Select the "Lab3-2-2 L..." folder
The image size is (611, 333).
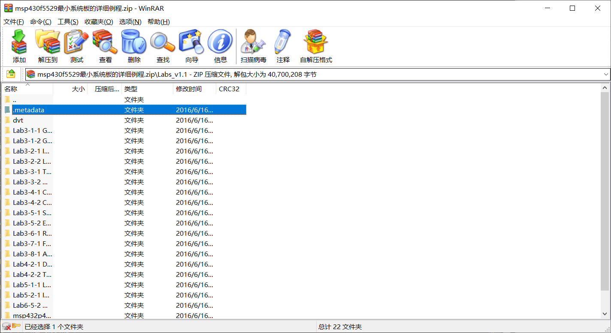click(x=124, y=161)
